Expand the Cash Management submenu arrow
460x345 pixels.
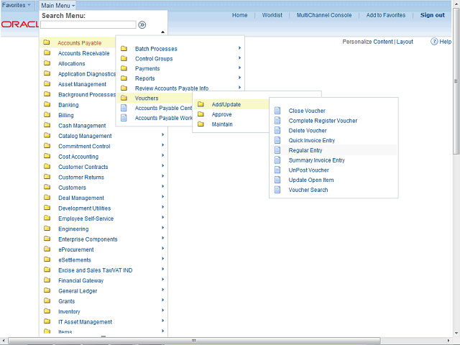pos(162,125)
